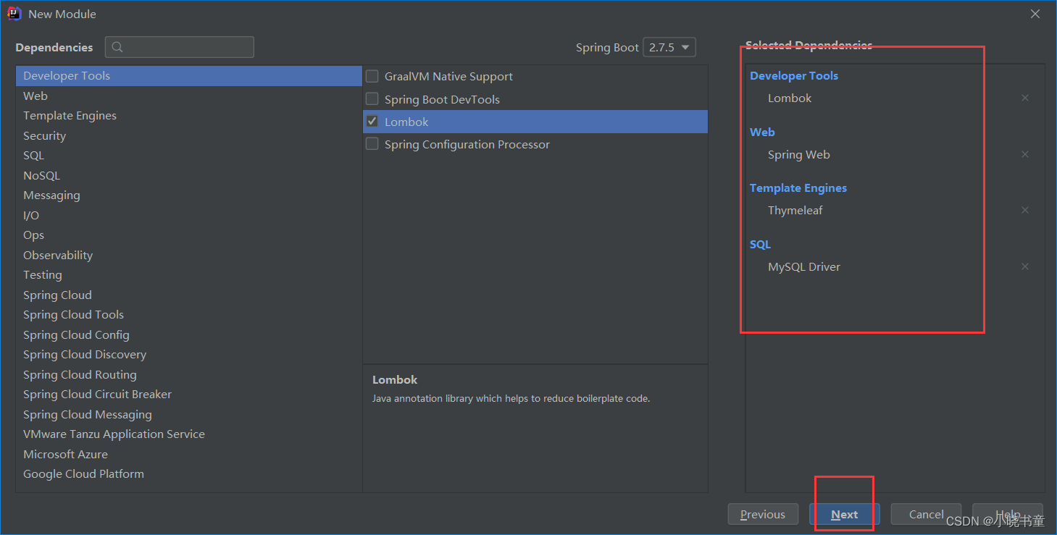Open the Spring Boot version dropdown
The height and width of the screenshot is (535, 1057).
pos(669,47)
